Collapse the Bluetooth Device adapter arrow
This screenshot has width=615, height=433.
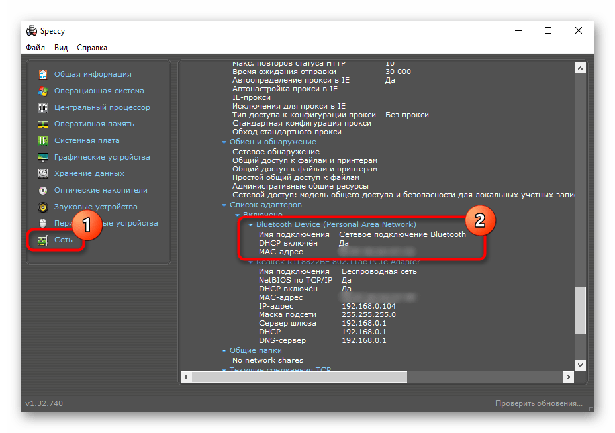pyautogui.click(x=250, y=224)
